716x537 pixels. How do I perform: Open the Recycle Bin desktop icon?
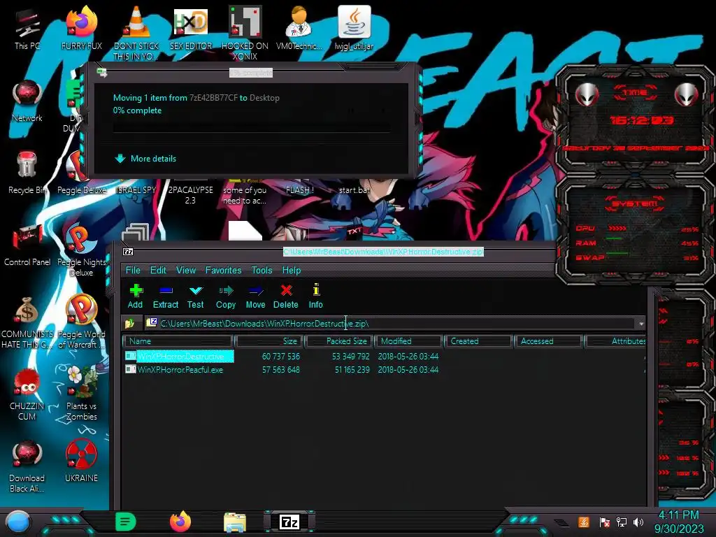pos(27,173)
